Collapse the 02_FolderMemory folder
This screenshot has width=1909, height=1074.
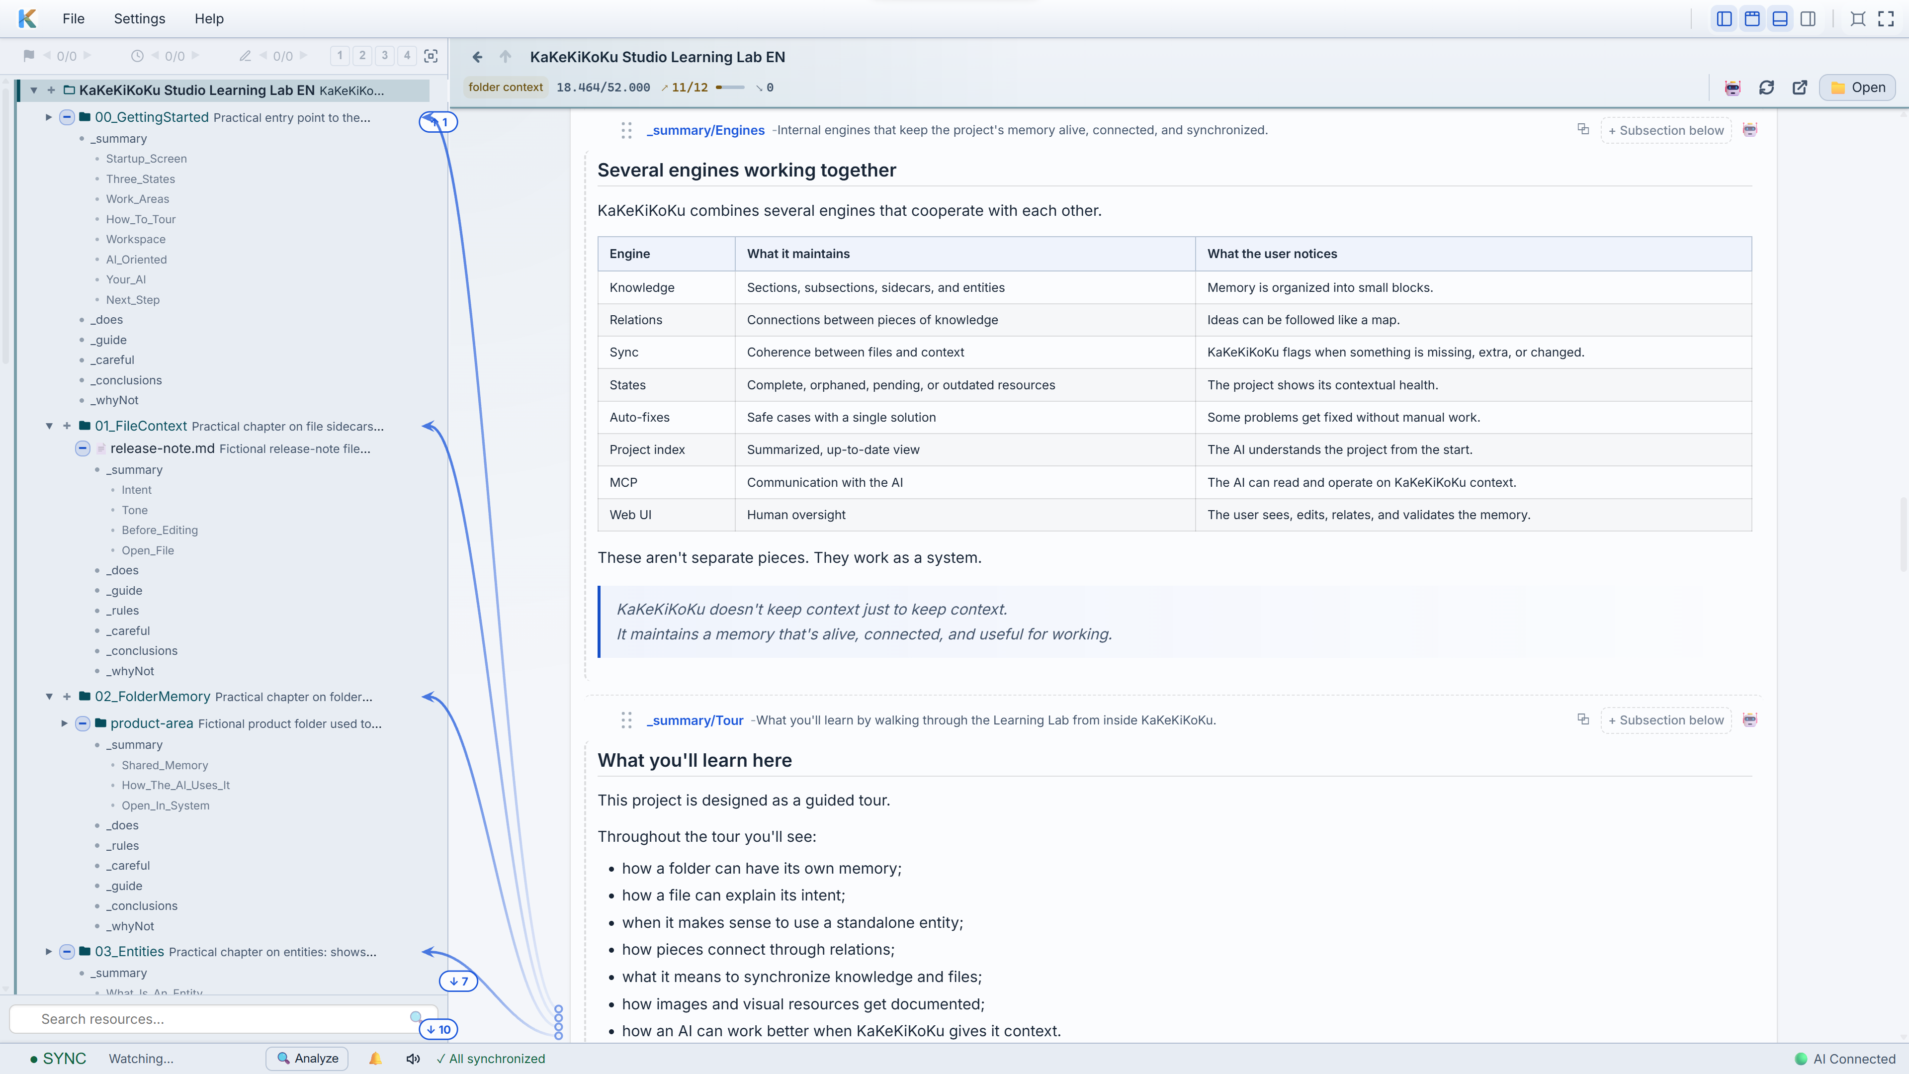coord(49,697)
